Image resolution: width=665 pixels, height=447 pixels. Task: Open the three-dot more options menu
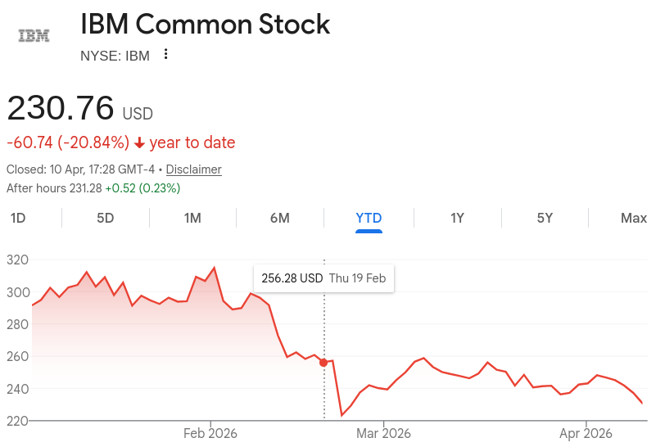click(166, 55)
